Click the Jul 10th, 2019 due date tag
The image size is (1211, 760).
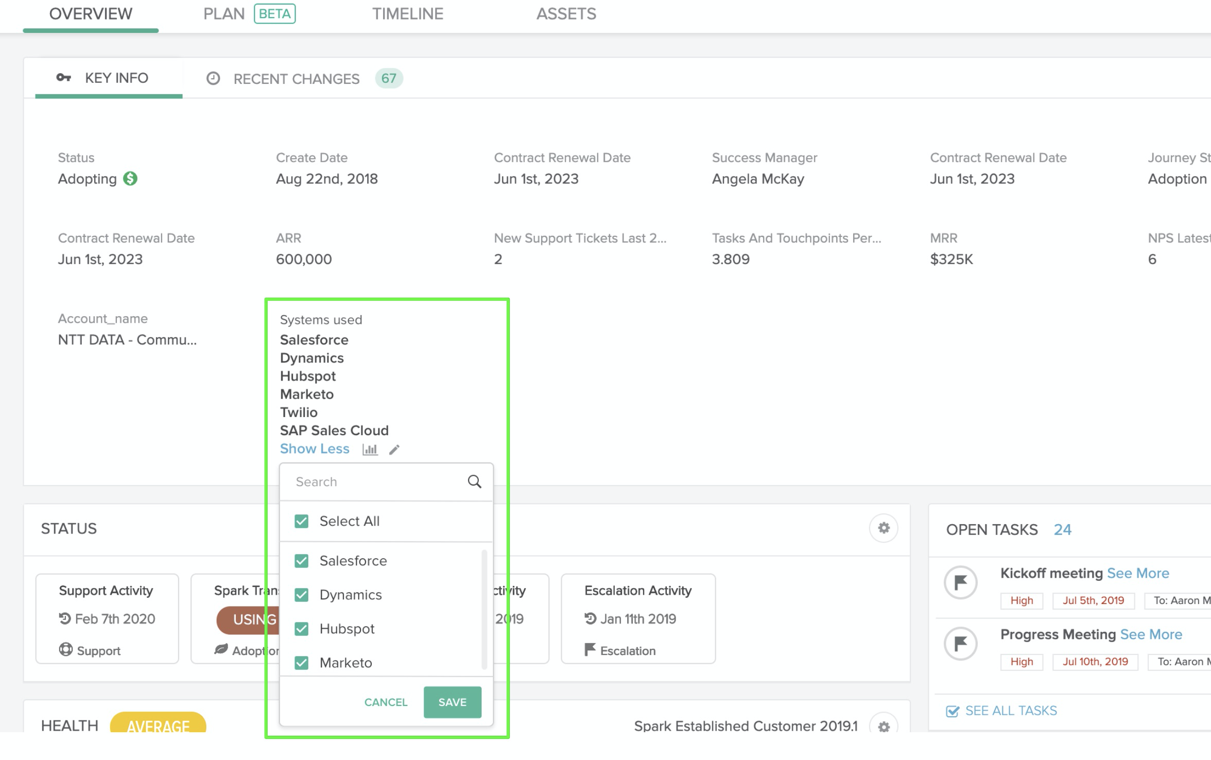1095,662
